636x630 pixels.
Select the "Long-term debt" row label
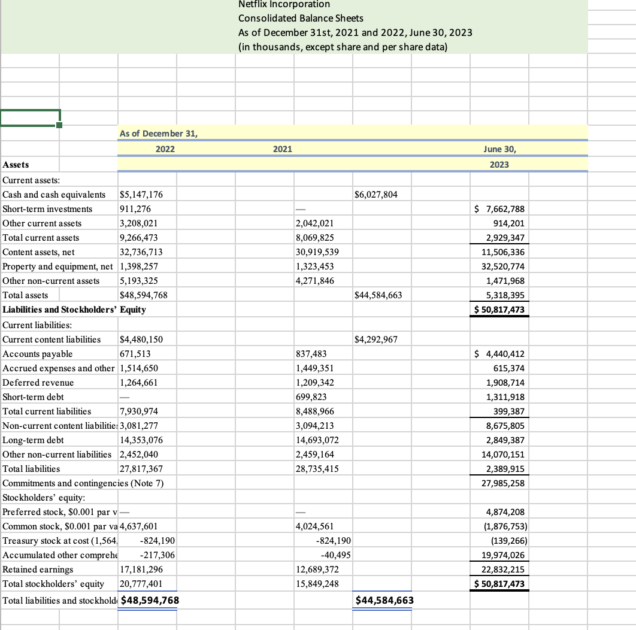[x=29, y=440]
